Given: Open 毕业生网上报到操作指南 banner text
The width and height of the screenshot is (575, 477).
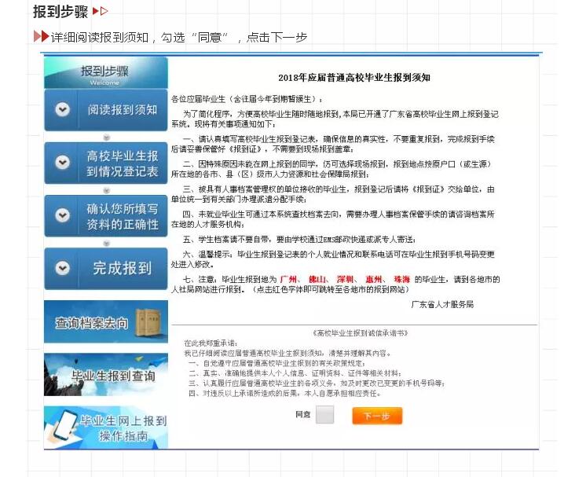Looking at the screenshot, I should pos(119,427).
